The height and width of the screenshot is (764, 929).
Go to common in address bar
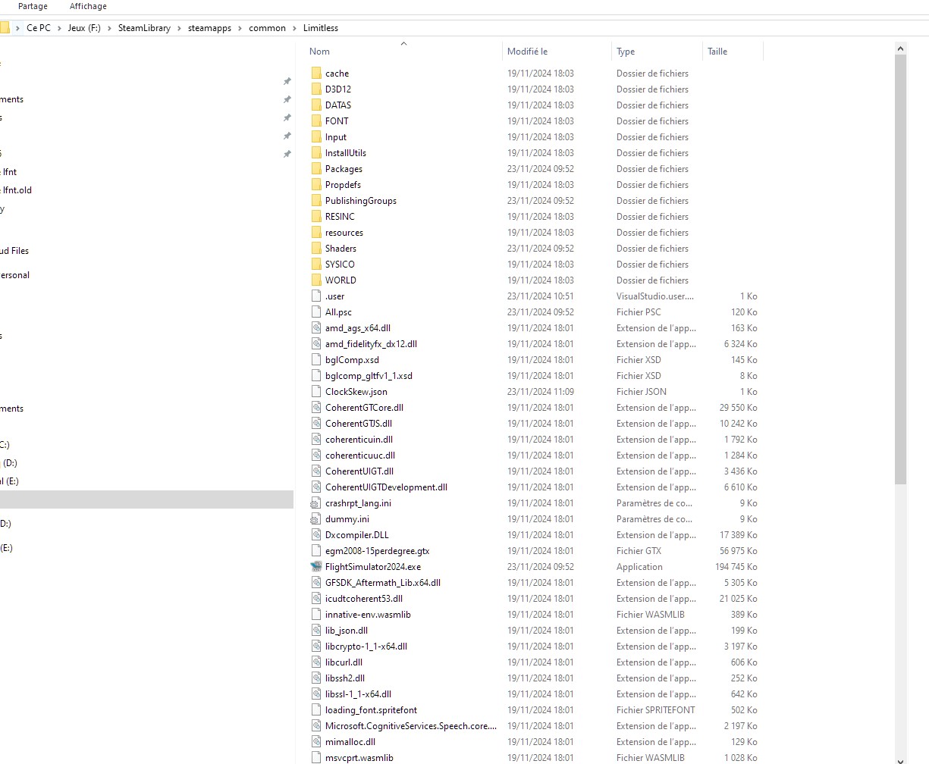tap(267, 28)
